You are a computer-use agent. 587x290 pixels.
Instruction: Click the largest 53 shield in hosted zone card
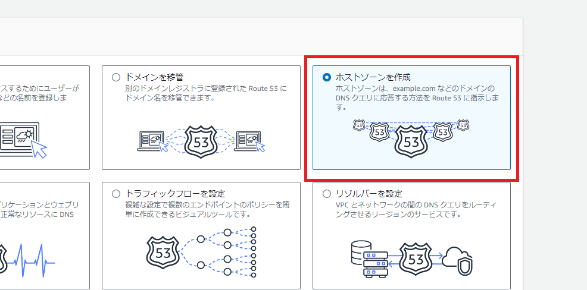411,142
